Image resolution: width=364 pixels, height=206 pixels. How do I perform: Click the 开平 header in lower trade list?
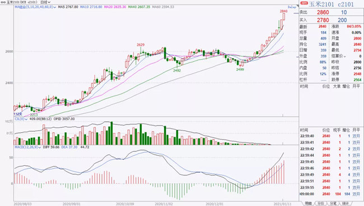356,130
